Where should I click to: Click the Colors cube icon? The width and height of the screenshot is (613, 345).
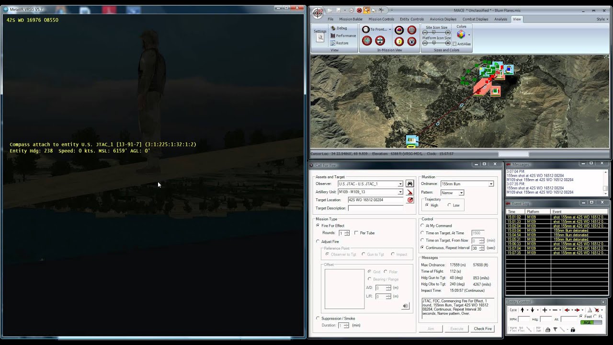coord(461,34)
